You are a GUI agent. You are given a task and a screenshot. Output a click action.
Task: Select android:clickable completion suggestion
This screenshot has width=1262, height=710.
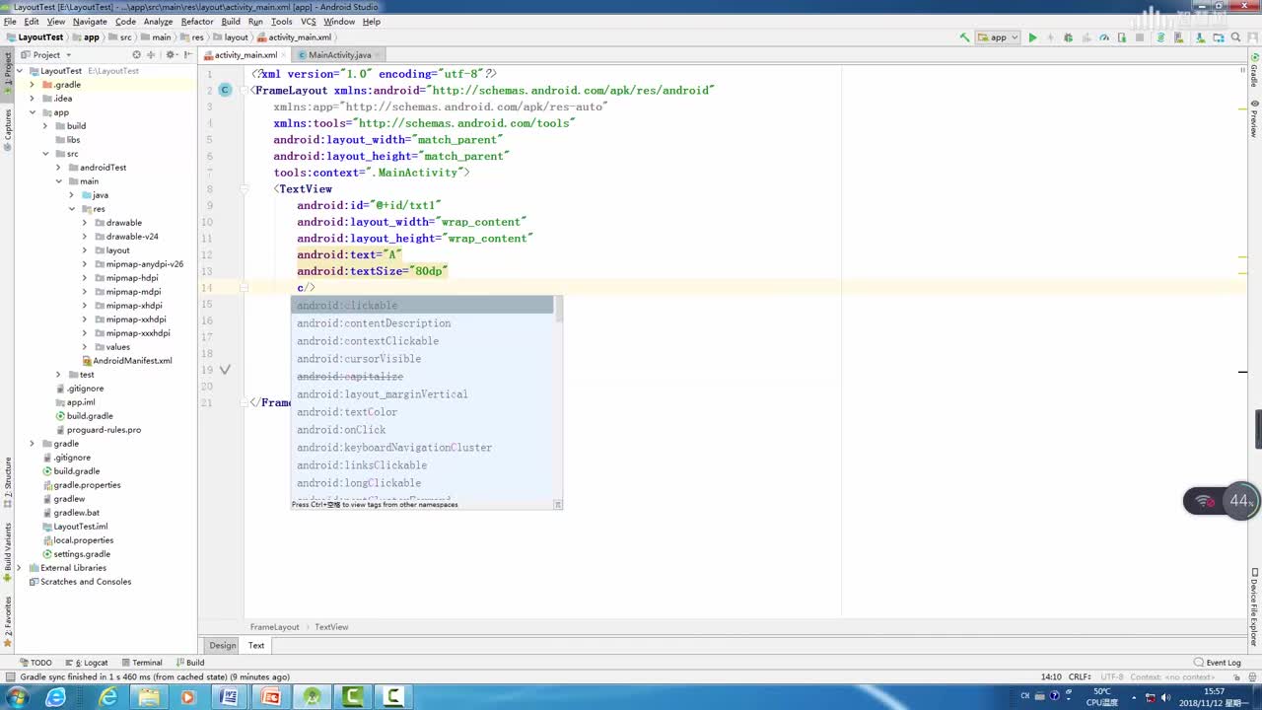tap(422, 306)
